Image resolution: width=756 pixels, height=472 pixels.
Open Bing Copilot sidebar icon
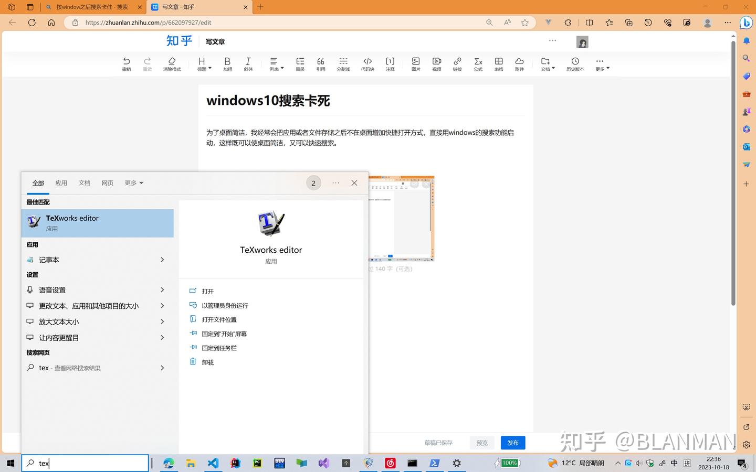746,23
